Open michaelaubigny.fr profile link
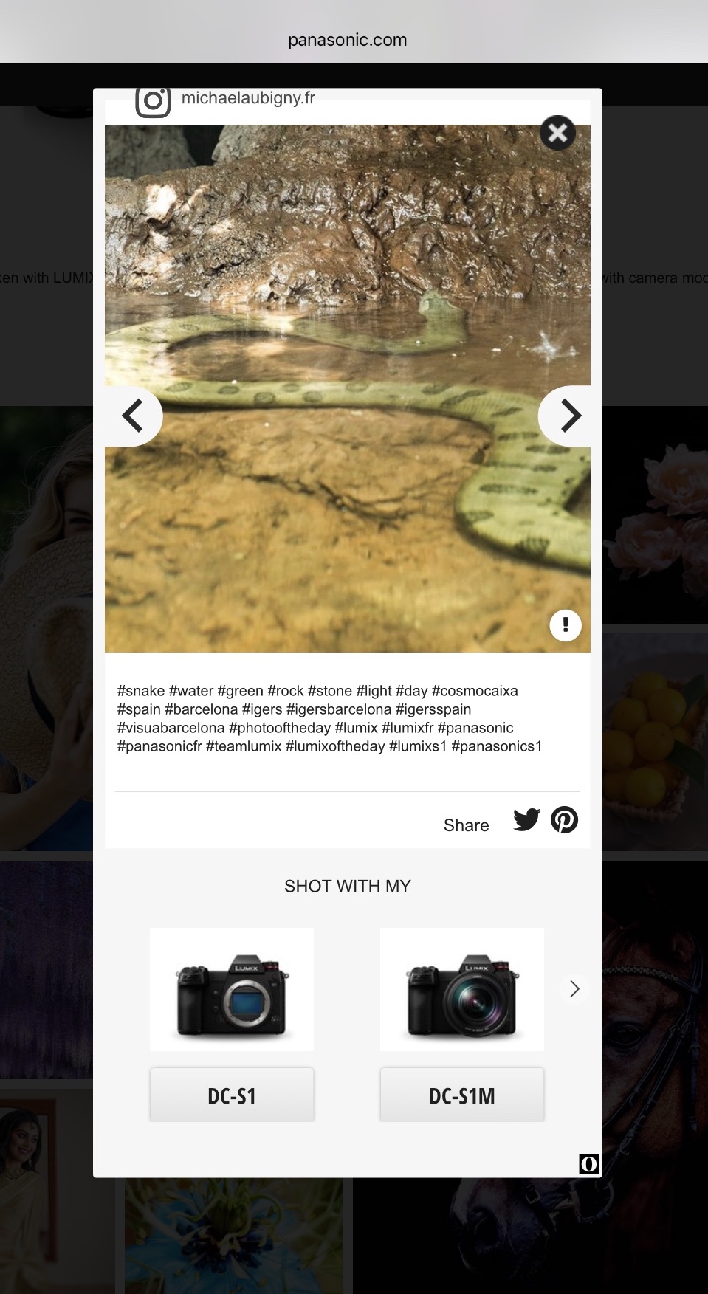Screen dimensions: 708x1294 click(248, 98)
